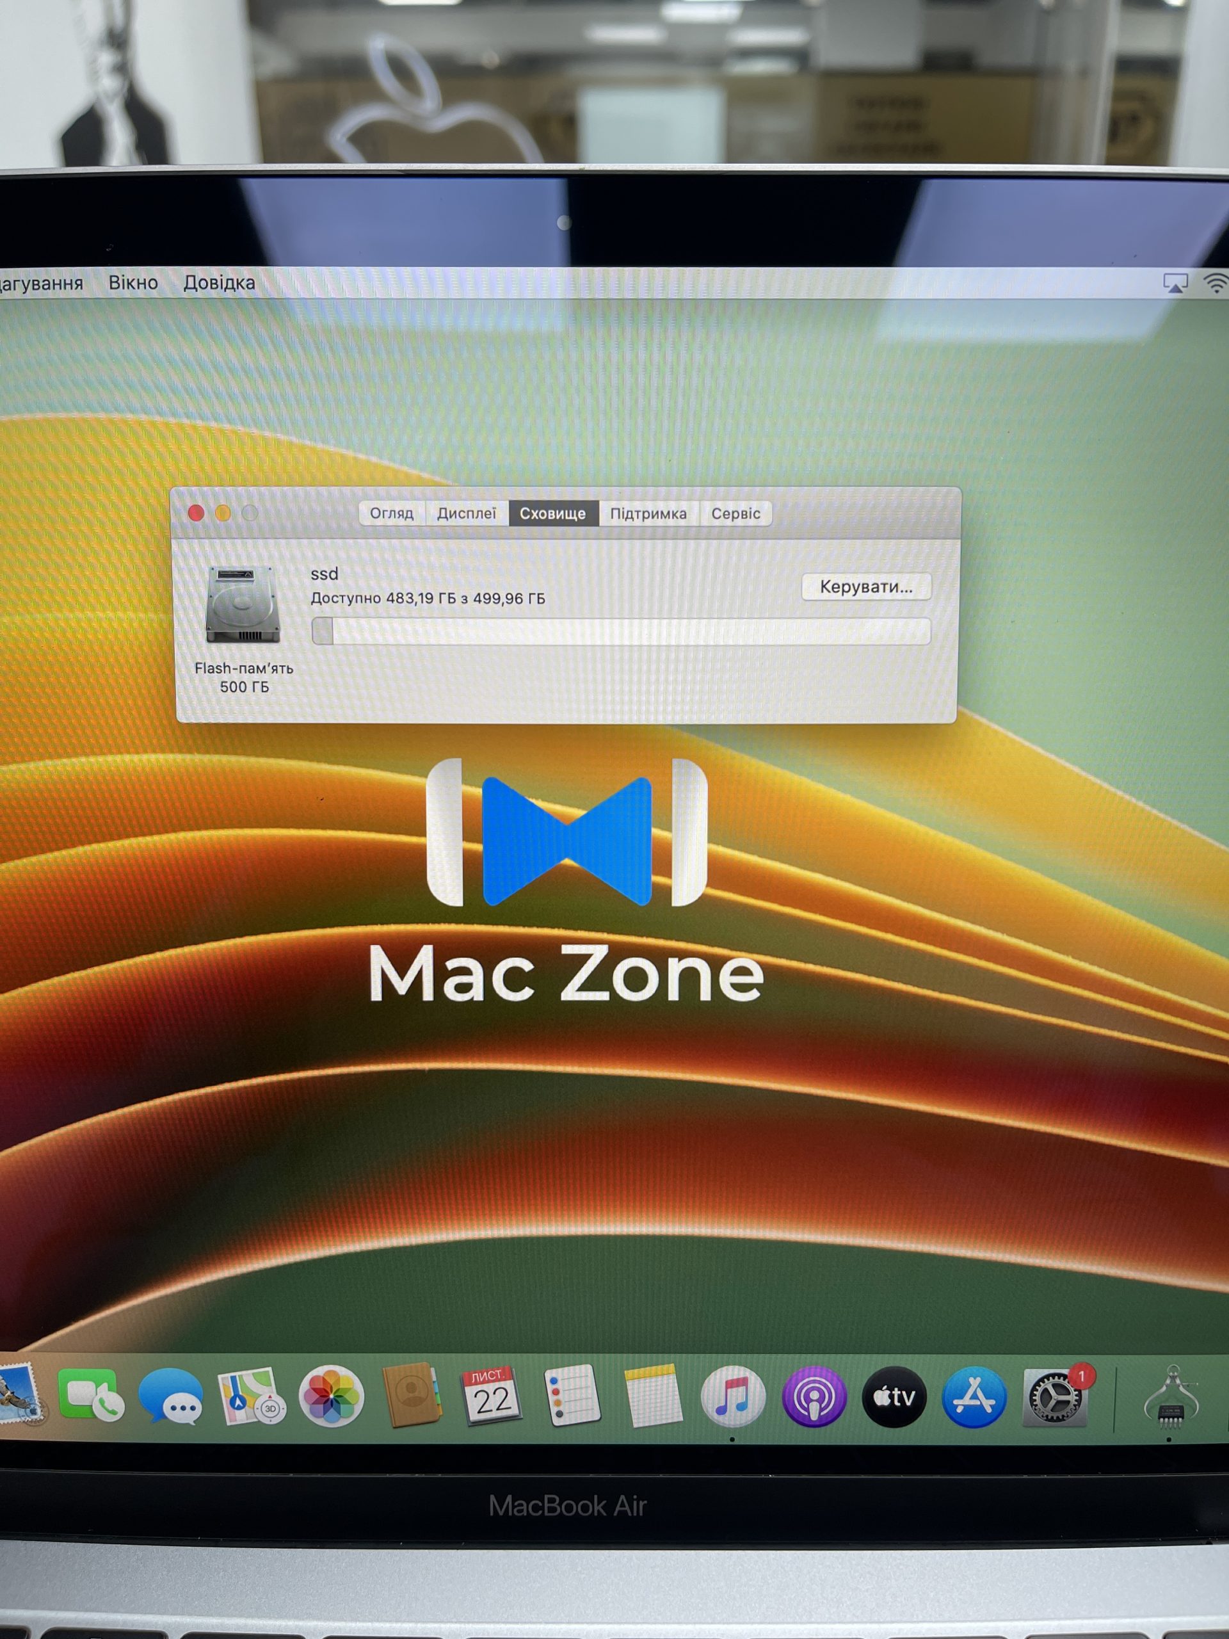Screen dimensions: 1229x1639
Task: Launch Music from the Dock
Action: [x=733, y=1396]
